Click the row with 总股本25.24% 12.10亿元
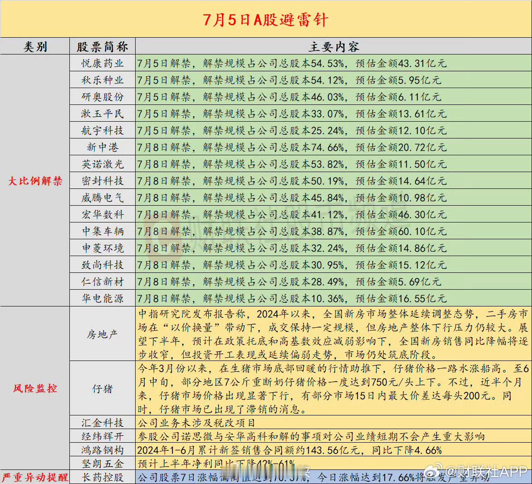 pos(333,130)
